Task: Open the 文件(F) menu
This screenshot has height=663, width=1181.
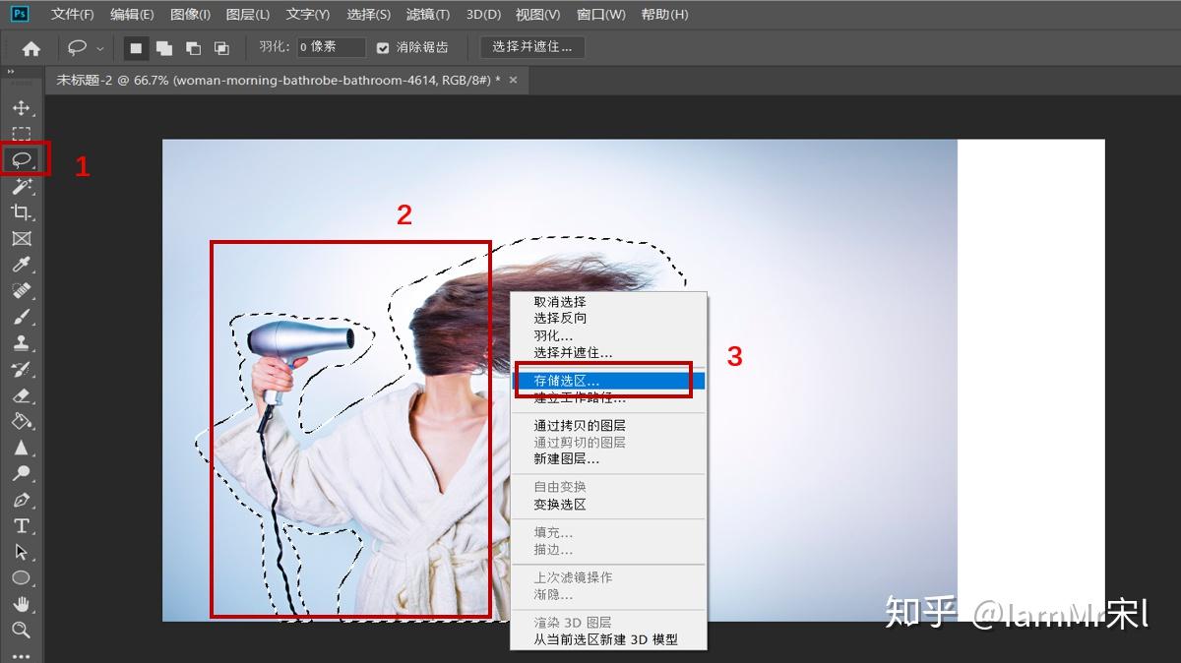Action: click(73, 15)
